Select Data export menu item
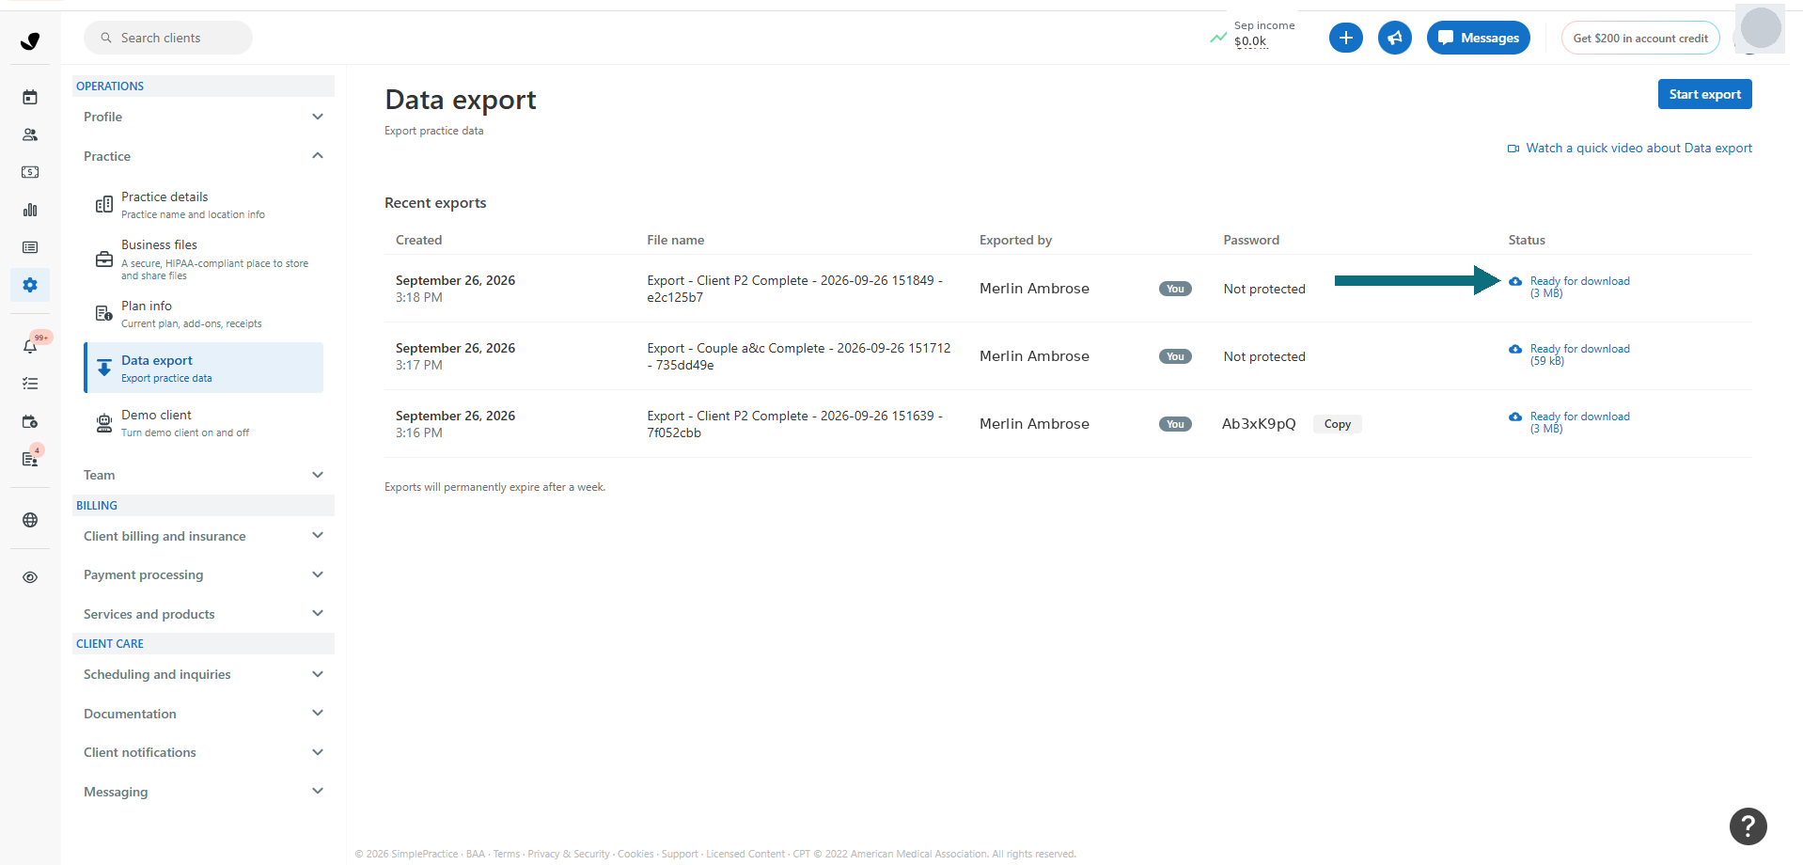The height and width of the screenshot is (865, 1803). coord(203,368)
